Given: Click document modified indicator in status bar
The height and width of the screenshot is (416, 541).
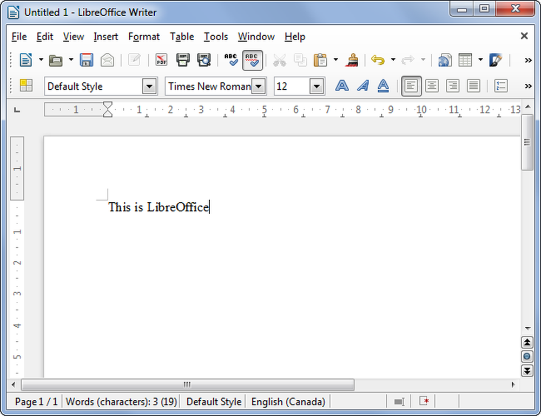Looking at the screenshot, I should [424, 401].
